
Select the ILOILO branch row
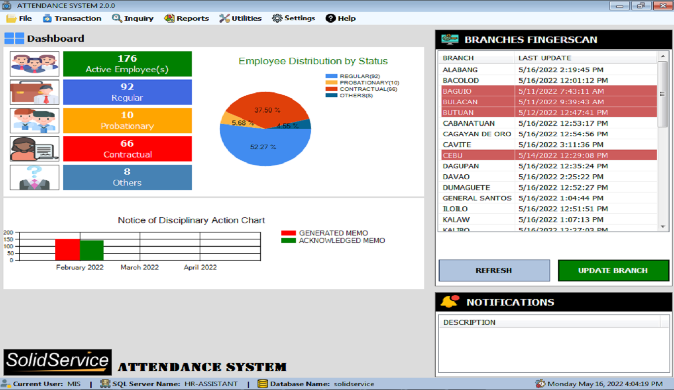click(548, 209)
